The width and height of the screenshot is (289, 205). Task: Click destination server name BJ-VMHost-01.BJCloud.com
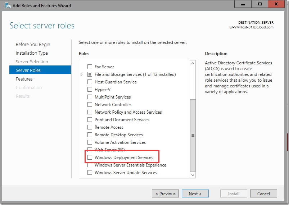click(252, 27)
